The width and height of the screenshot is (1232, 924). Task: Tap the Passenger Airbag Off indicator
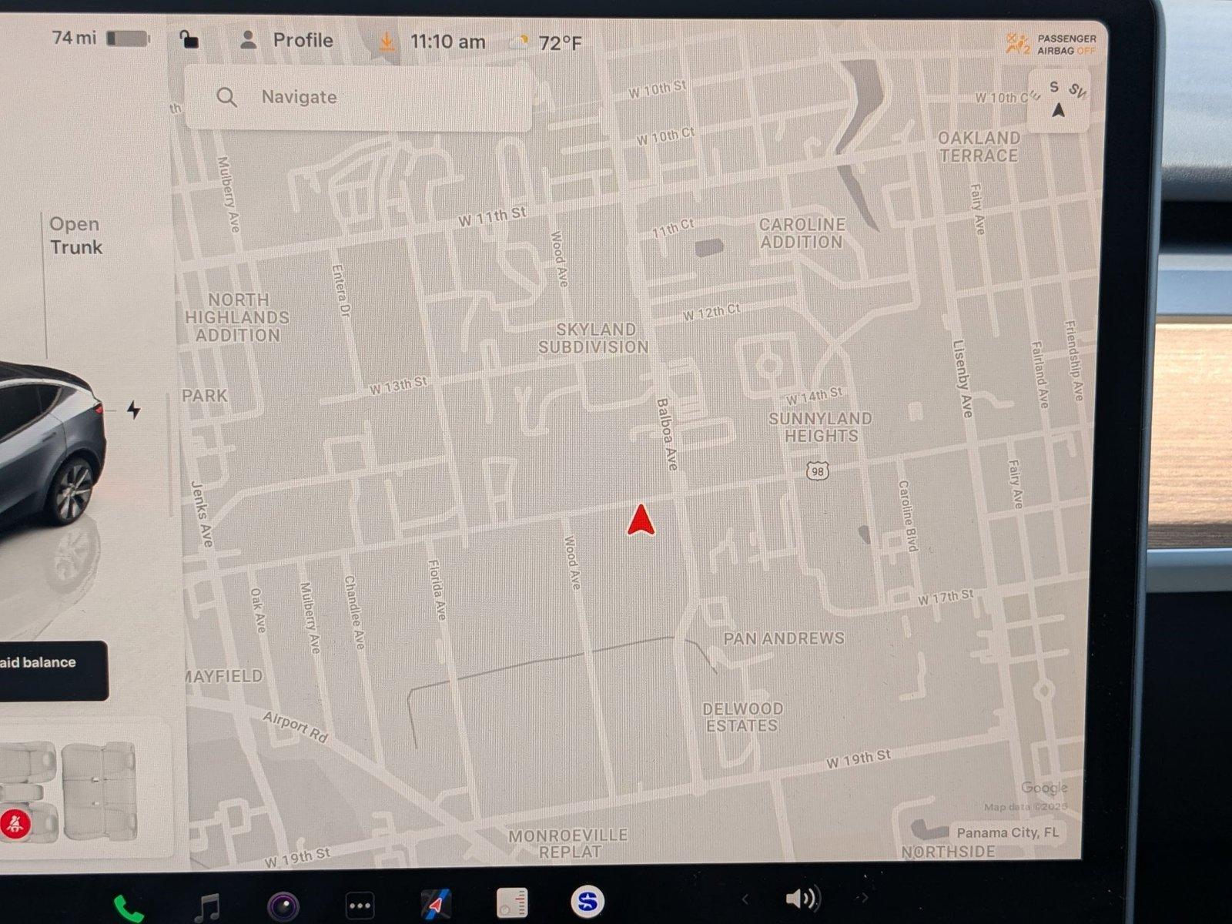pyautogui.click(x=1051, y=44)
